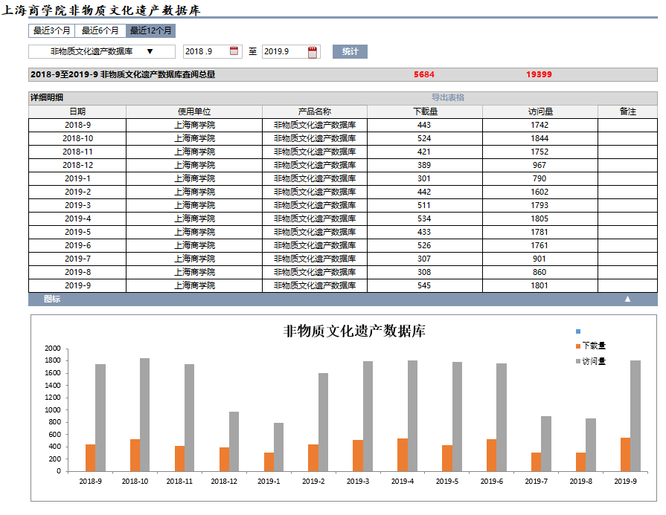This screenshot has width=666, height=515.
Task: Click the orange 2019-9 downloads bar
Action: tap(626, 454)
